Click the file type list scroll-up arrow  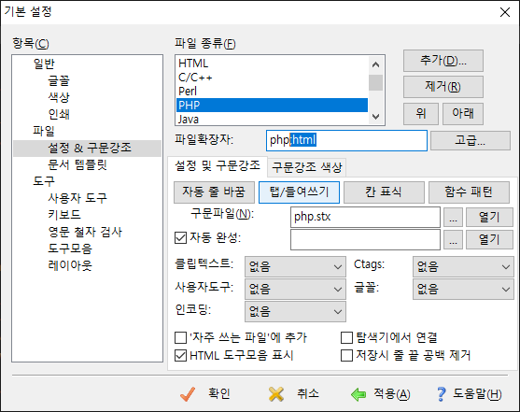coord(375,64)
